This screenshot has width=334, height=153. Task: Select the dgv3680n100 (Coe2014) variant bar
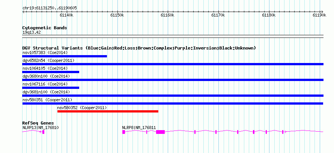click(x=173, y=80)
